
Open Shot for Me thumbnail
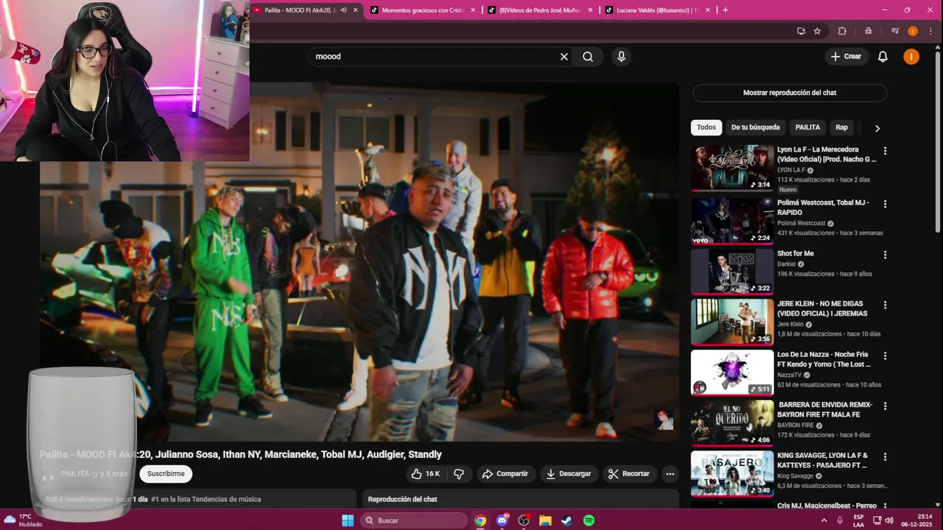(732, 272)
